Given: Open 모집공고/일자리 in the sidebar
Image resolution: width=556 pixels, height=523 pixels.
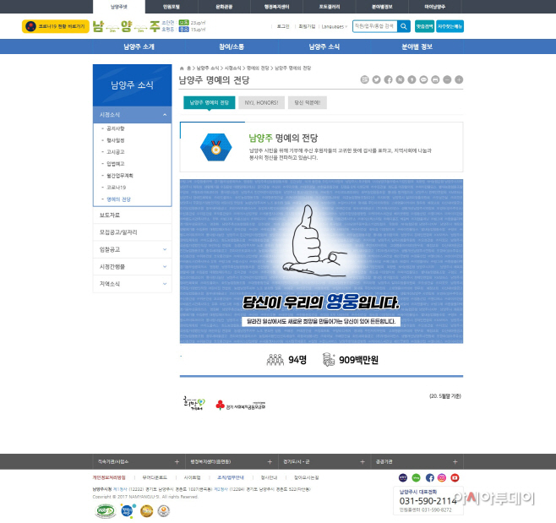Looking at the screenshot, I should pos(133,232).
